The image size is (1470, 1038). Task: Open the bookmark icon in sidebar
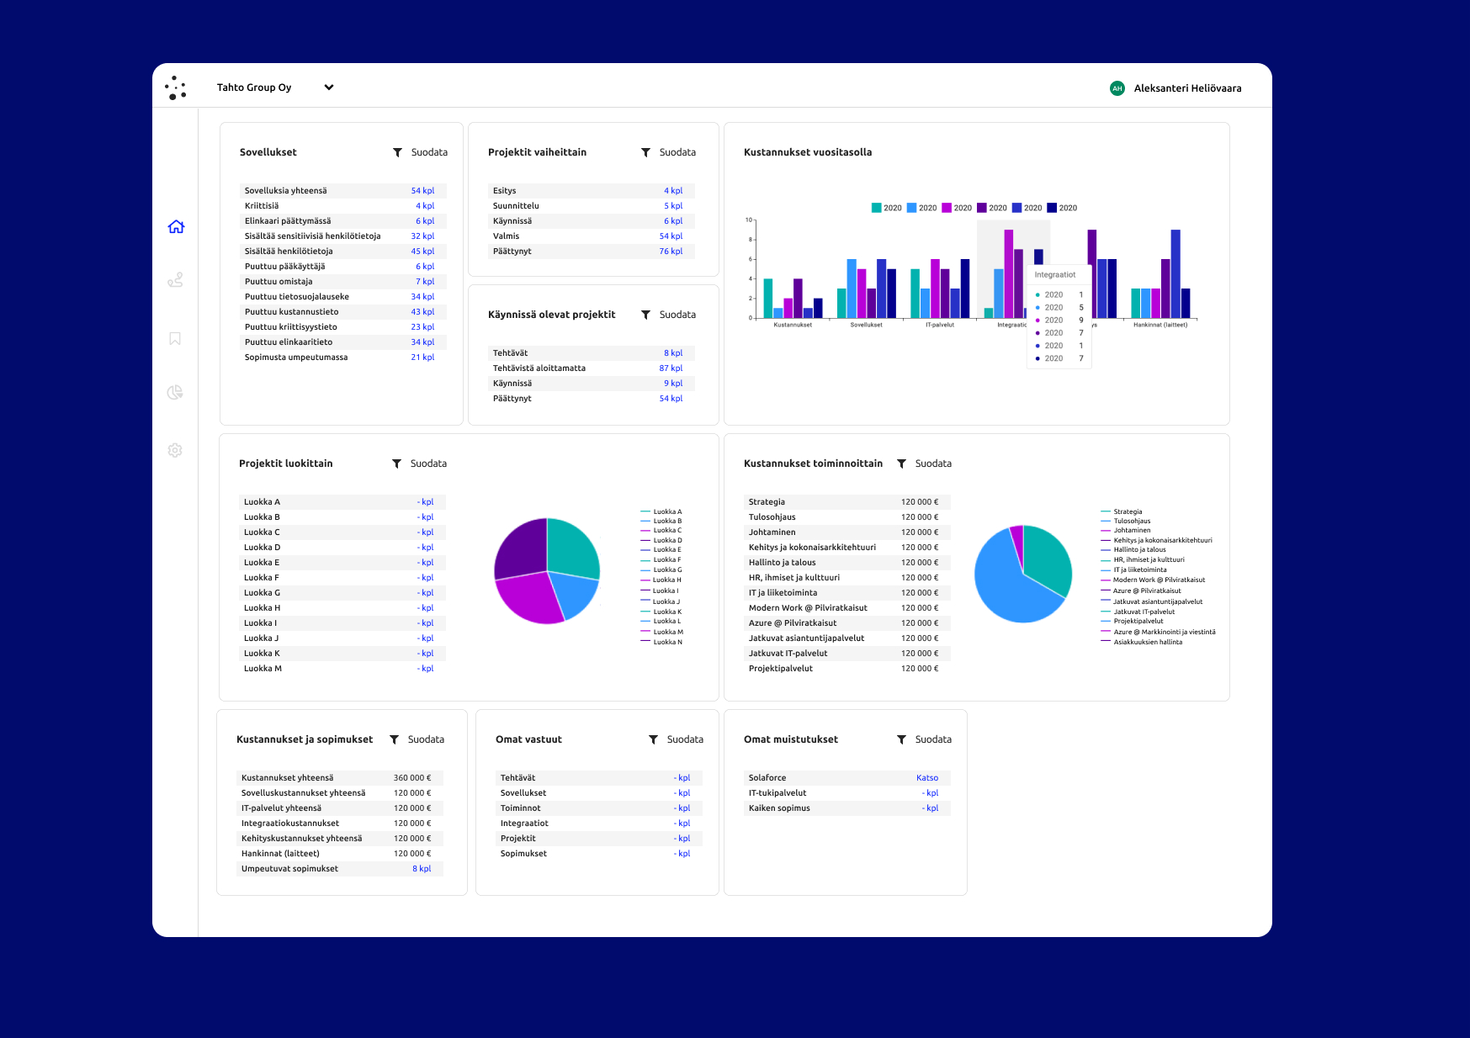point(175,338)
